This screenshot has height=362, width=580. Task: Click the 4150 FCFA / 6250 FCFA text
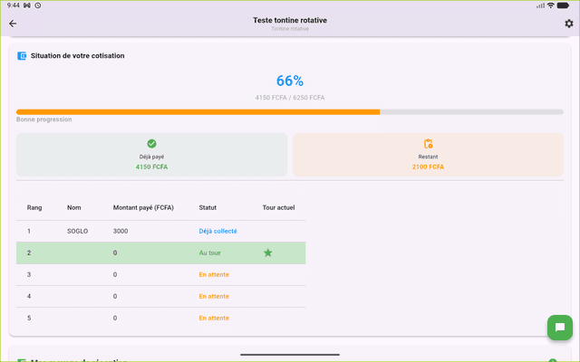(290, 98)
